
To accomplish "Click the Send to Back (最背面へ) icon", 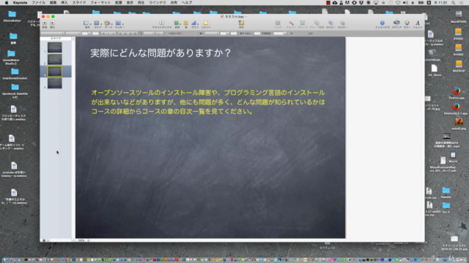I will 342,23.
